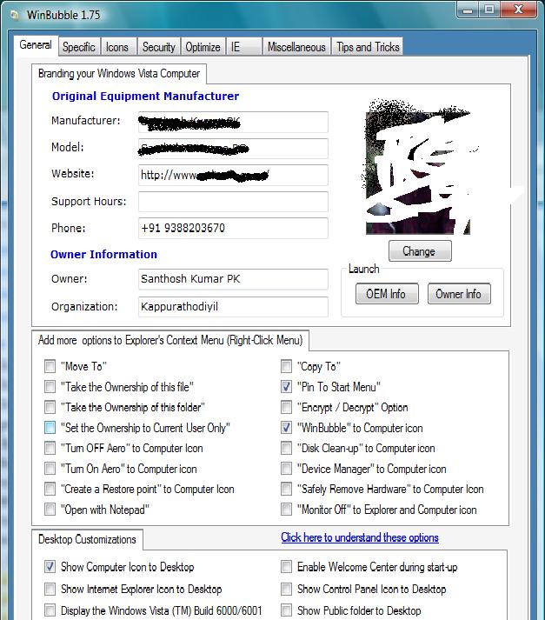Click the Phone number field

[x=233, y=228]
